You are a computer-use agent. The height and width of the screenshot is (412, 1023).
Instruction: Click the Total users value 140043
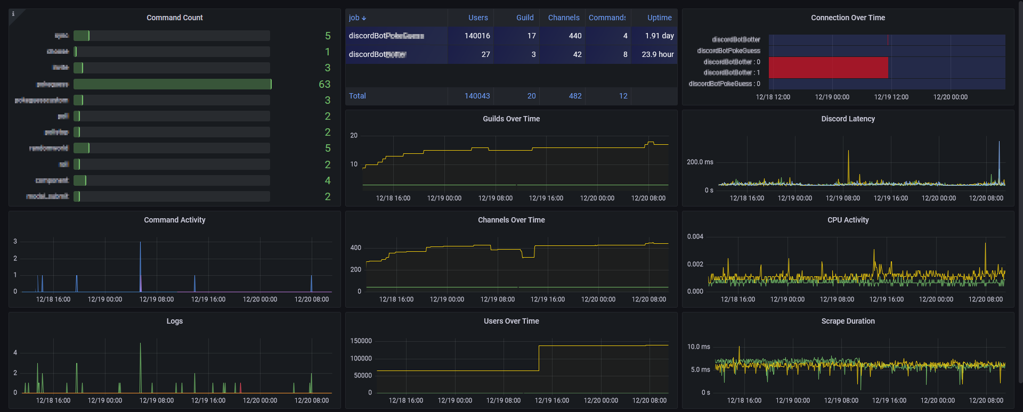[x=477, y=96]
